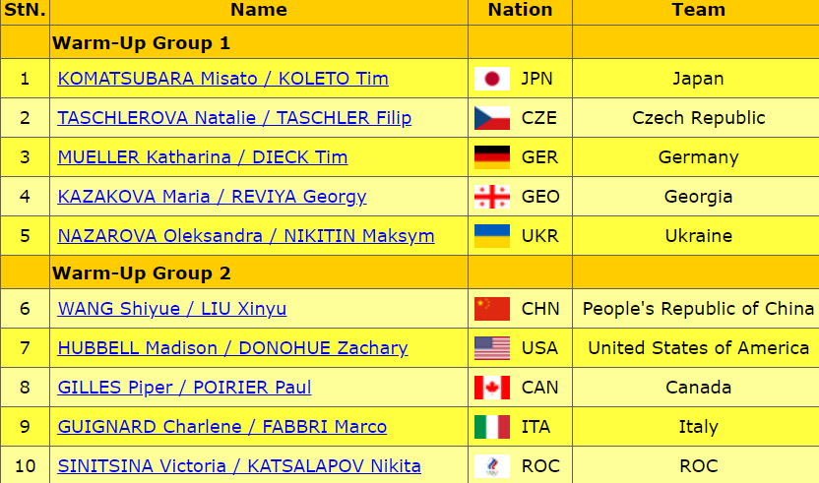Click the USA flag icon

pyautogui.click(x=491, y=348)
